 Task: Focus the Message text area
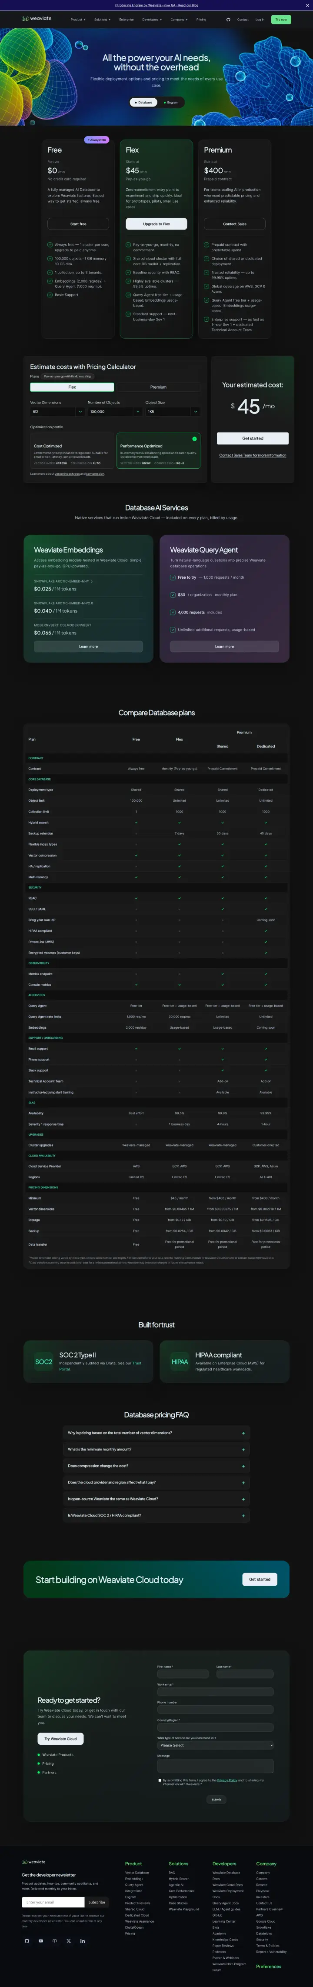(216, 1766)
